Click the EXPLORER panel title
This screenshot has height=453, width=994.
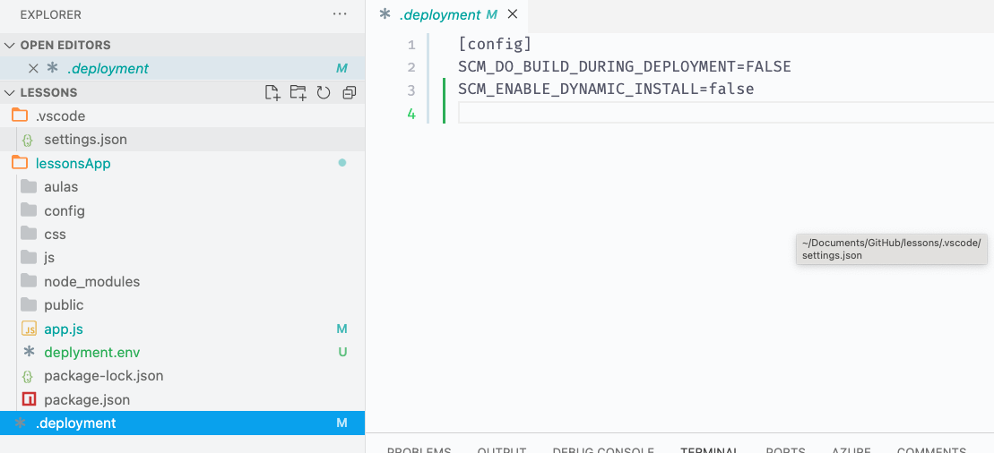pos(51,14)
